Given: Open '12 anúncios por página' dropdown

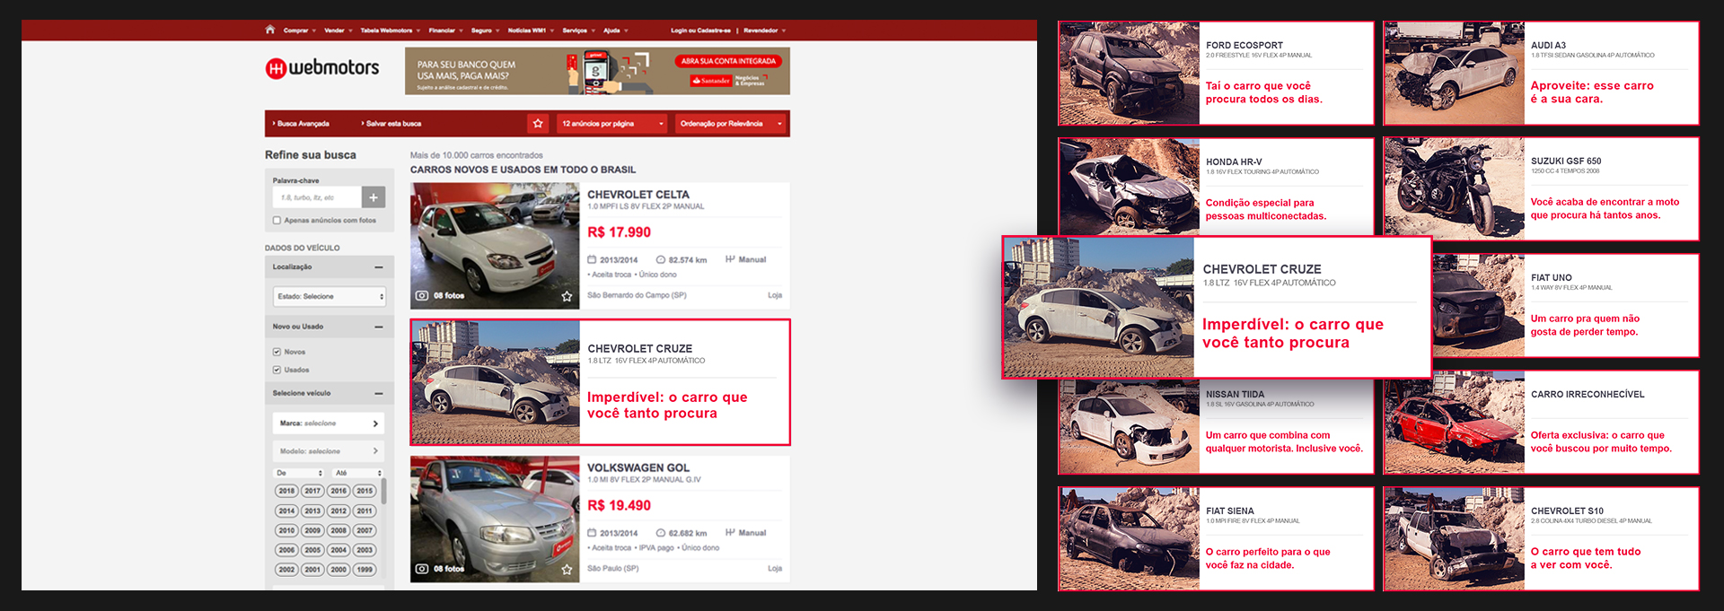Looking at the screenshot, I should 612,124.
